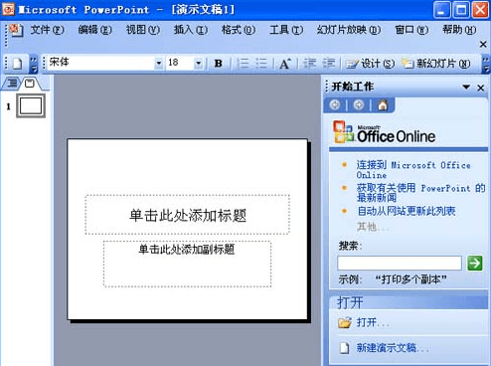491x366 pixels.
Task: Expand standard toolbar options chevron
Action: (x=34, y=64)
